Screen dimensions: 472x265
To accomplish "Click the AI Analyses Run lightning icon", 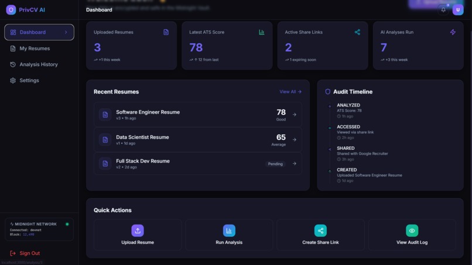I will 453,32.
